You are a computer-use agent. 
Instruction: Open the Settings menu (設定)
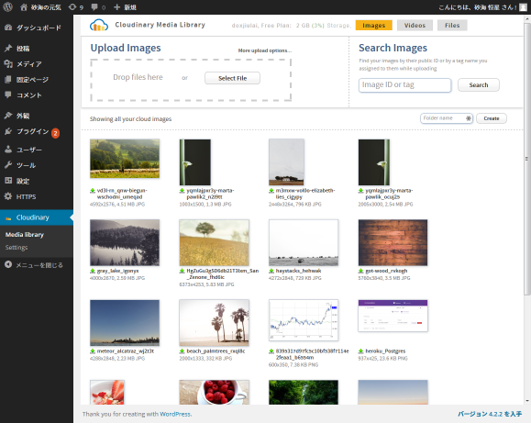tap(37, 181)
